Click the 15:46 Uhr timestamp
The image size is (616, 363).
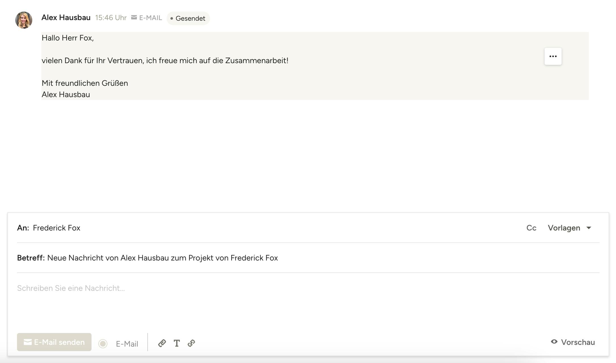click(x=111, y=18)
